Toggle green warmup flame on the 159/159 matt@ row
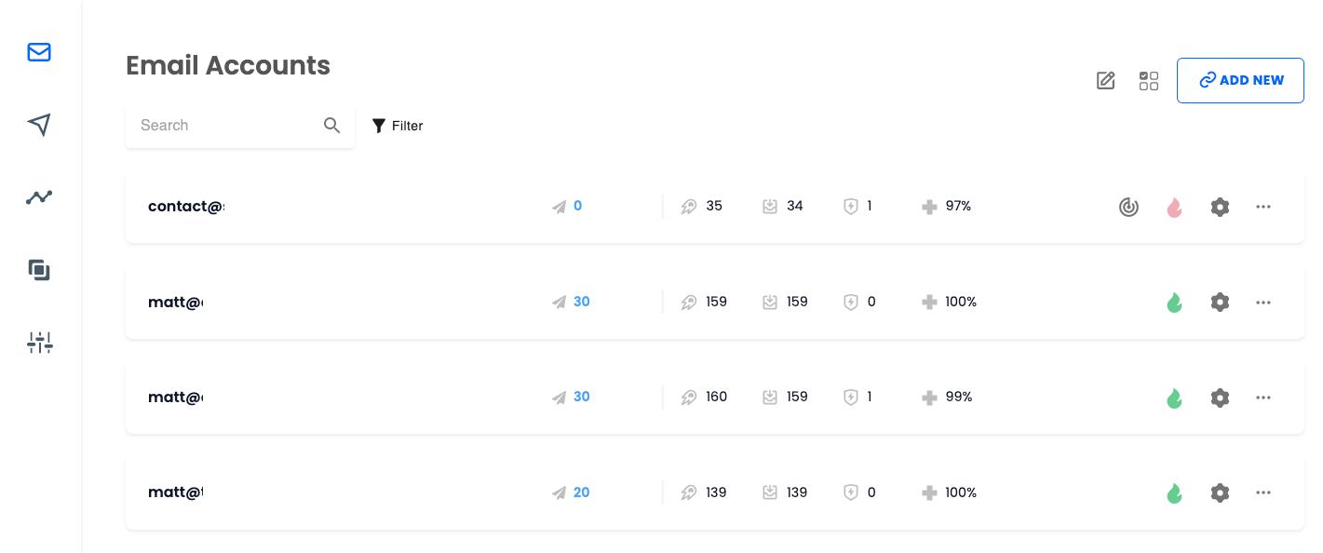The image size is (1323, 553). tap(1175, 303)
